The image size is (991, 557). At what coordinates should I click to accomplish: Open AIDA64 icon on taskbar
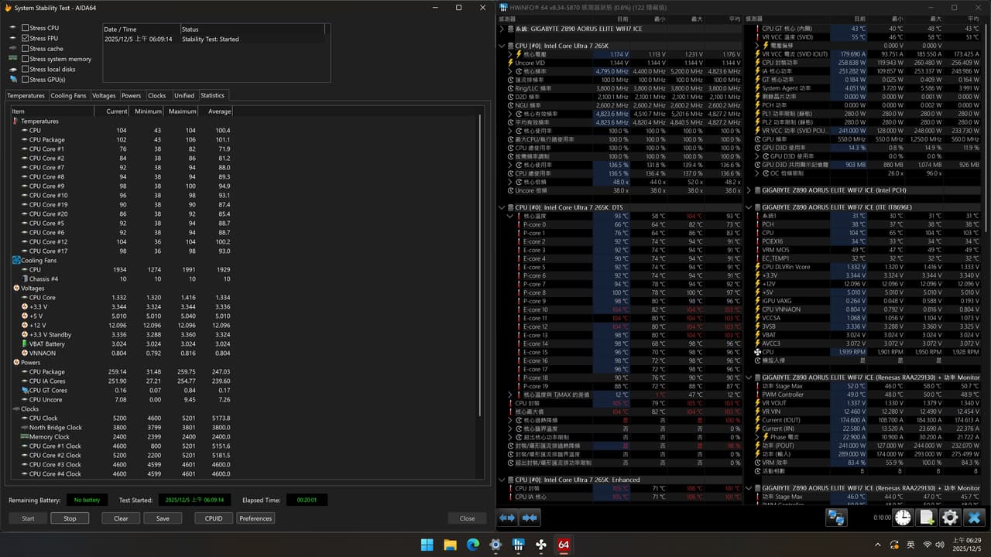coord(564,545)
